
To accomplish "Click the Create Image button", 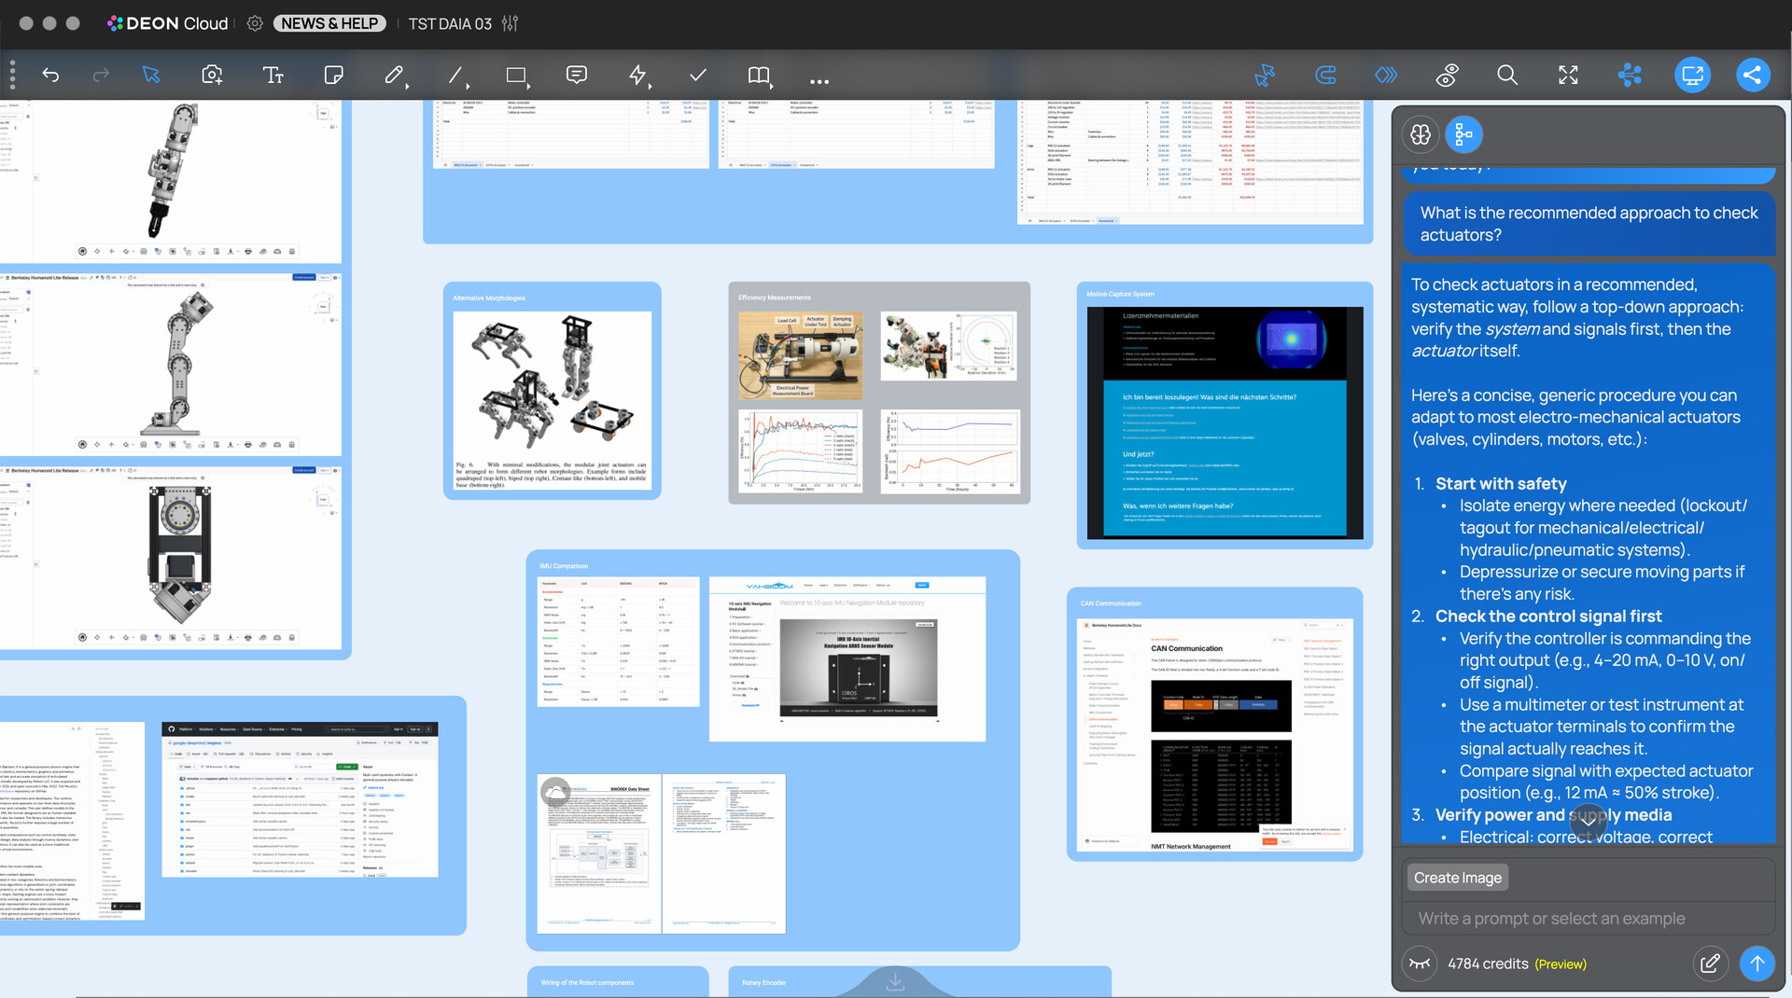I will coord(1457,878).
